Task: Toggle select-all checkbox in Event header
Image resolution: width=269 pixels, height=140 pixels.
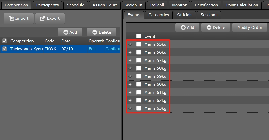Action: (138, 36)
